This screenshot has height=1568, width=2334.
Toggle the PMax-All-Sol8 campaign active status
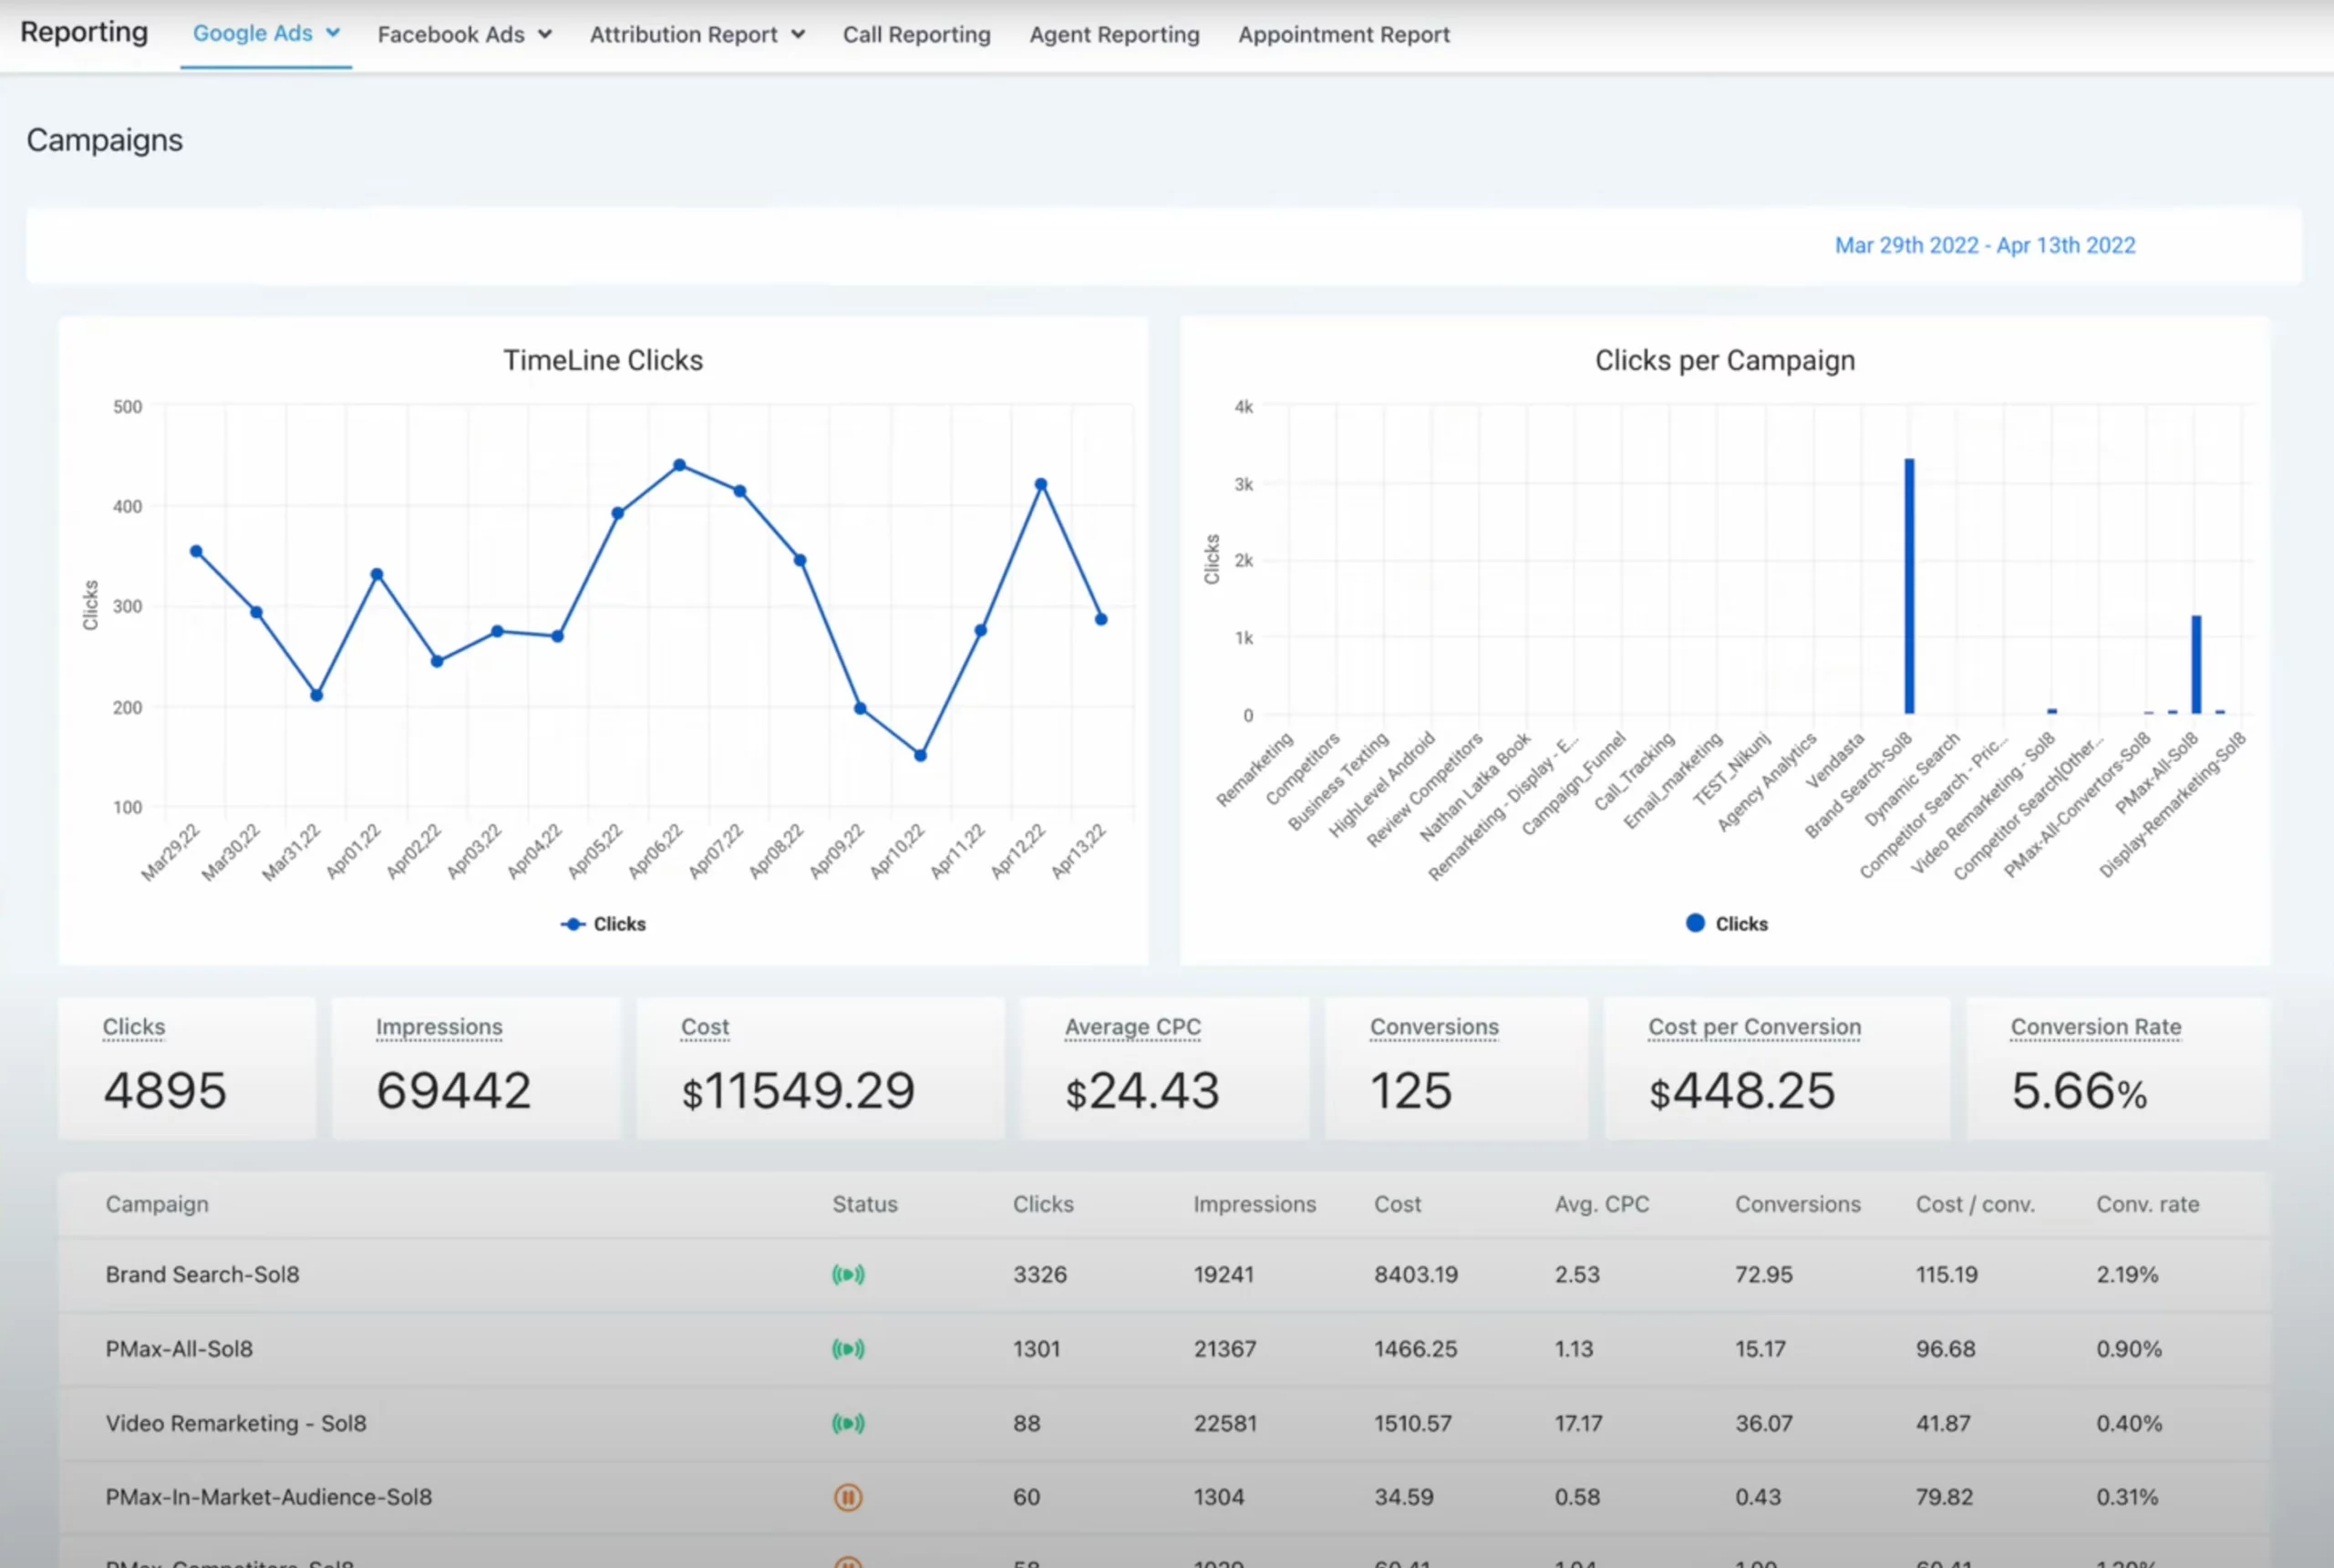(847, 1347)
